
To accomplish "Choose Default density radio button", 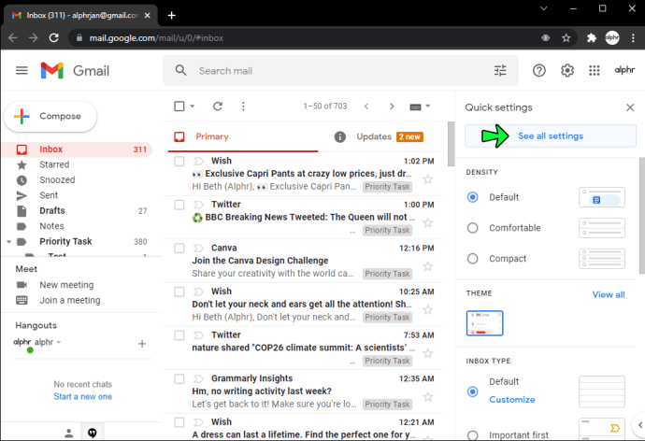I will 473,197.
